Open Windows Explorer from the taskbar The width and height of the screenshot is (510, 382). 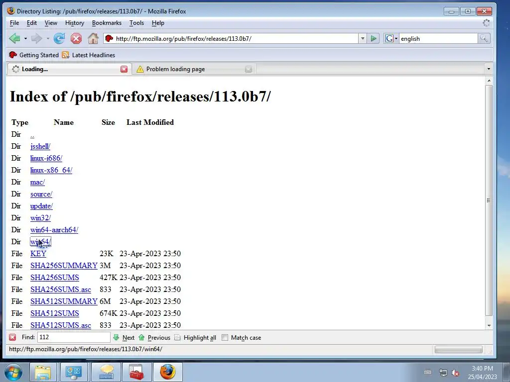pyautogui.click(x=43, y=372)
